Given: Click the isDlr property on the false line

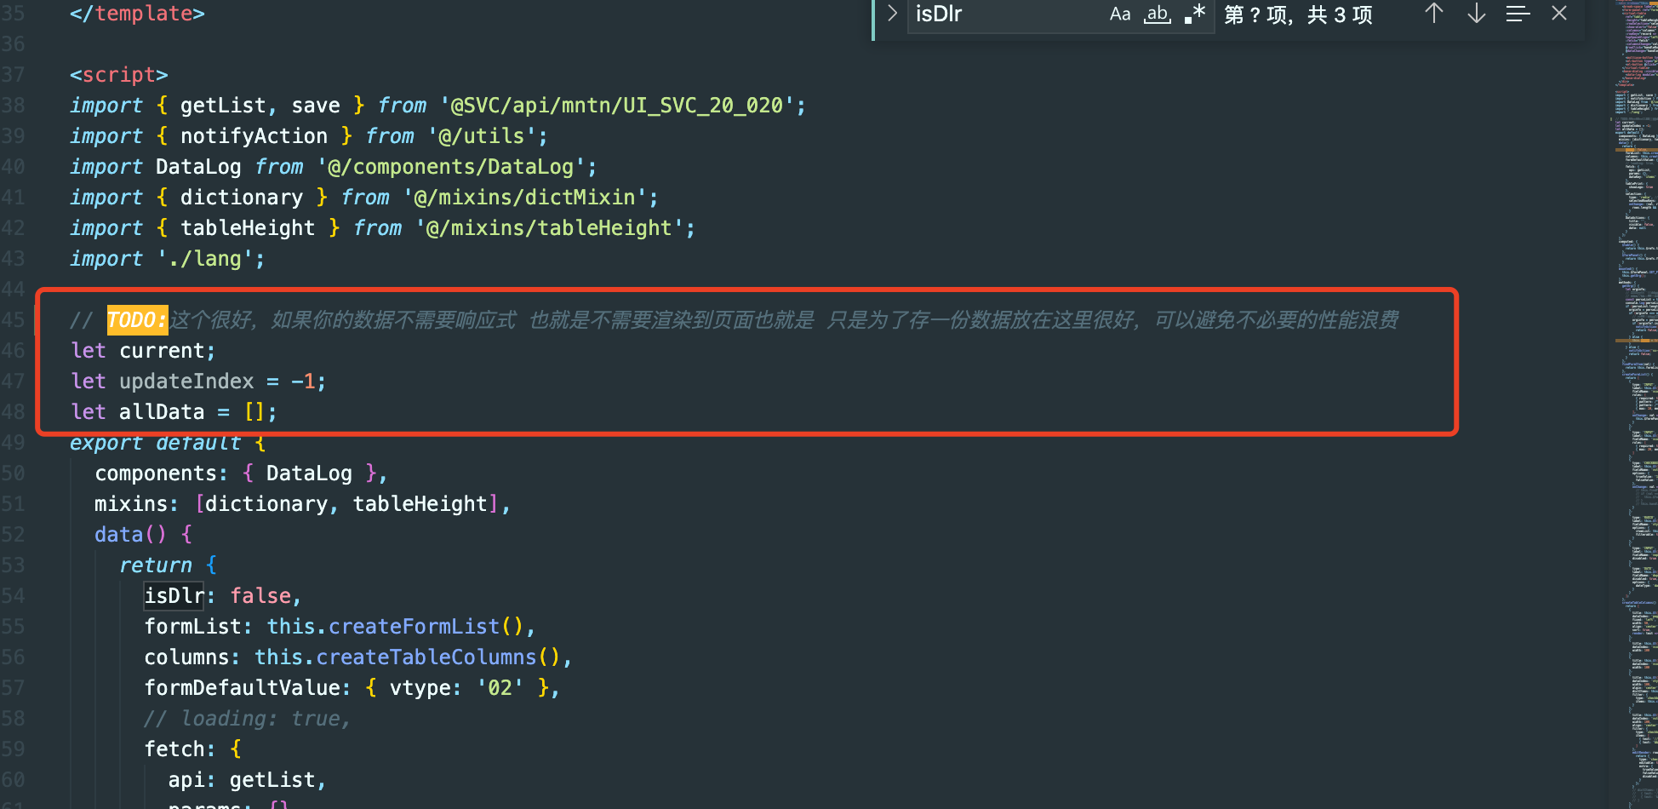Looking at the screenshot, I should pyautogui.click(x=174, y=596).
